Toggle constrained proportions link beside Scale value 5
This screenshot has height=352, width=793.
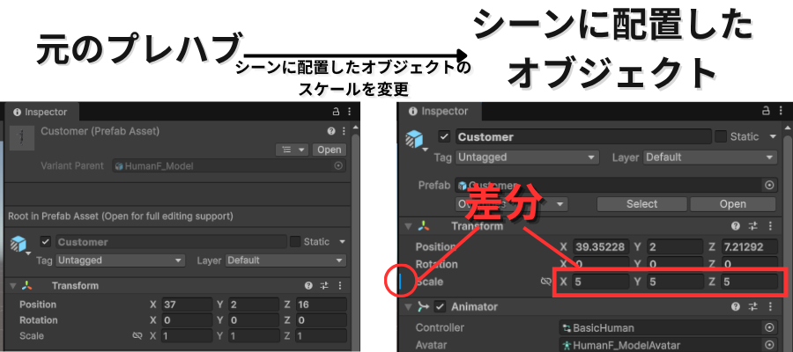(x=546, y=282)
